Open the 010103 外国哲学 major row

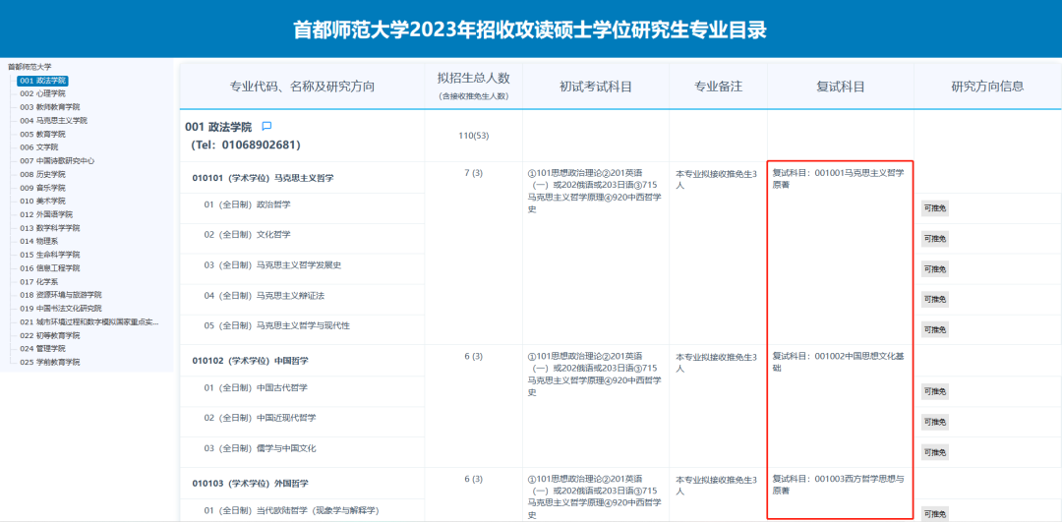[x=250, y=484]
